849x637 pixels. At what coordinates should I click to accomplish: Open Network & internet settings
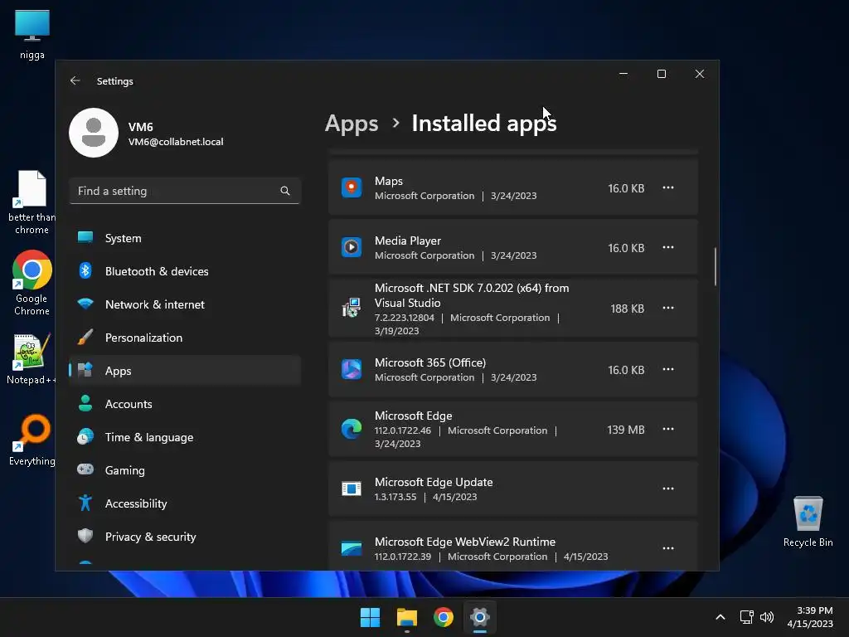185,304
